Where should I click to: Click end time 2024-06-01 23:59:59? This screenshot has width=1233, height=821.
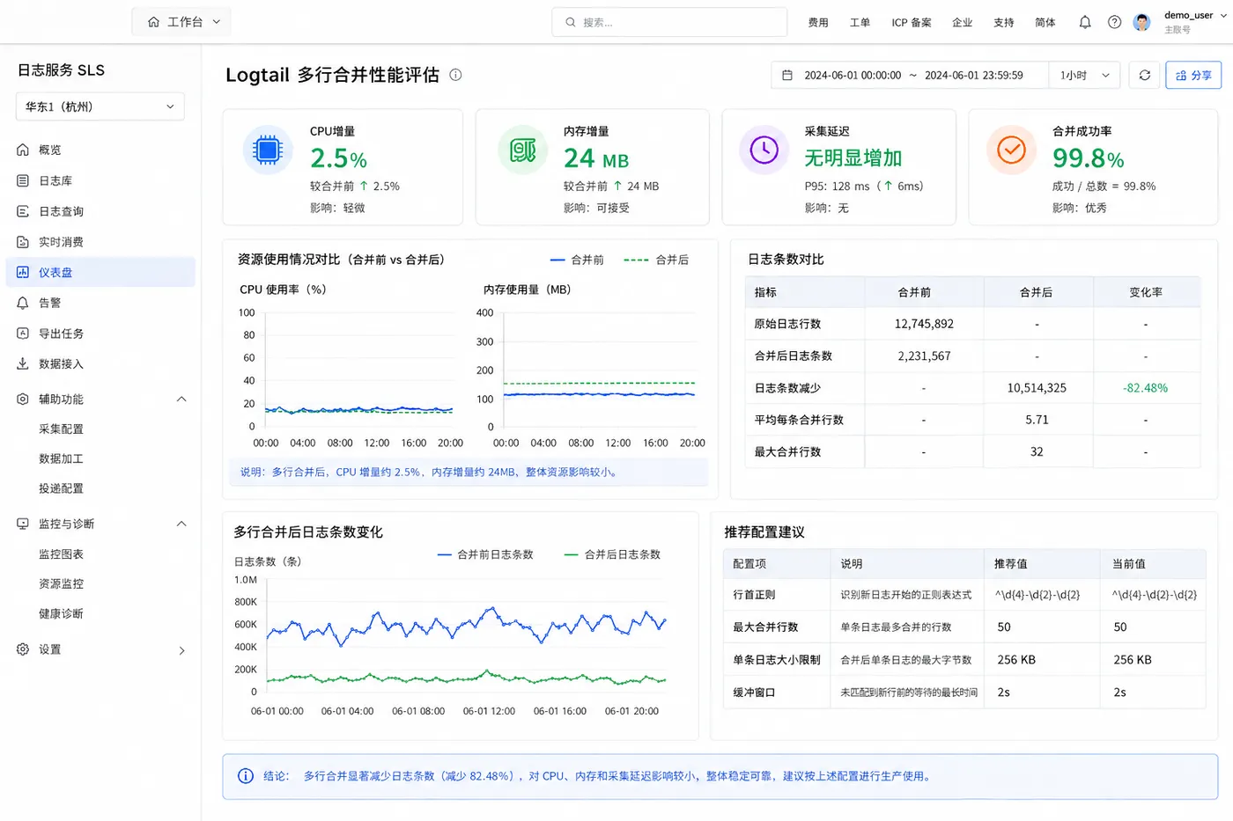pyautogui.click(x=974, y=76)
